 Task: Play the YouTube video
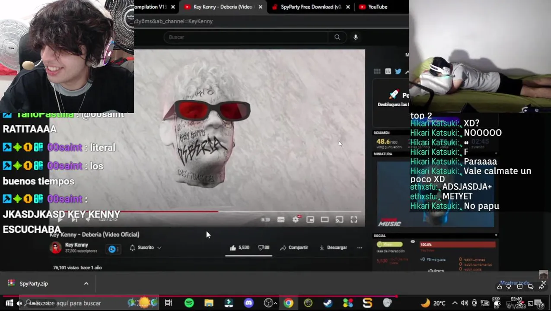[60, 219]
